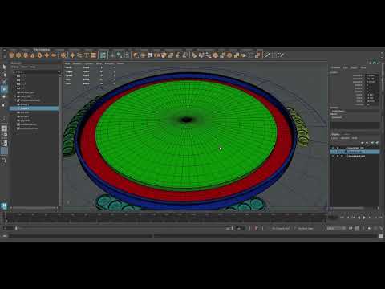Open the layer editor Options menu

pos(345,138)
